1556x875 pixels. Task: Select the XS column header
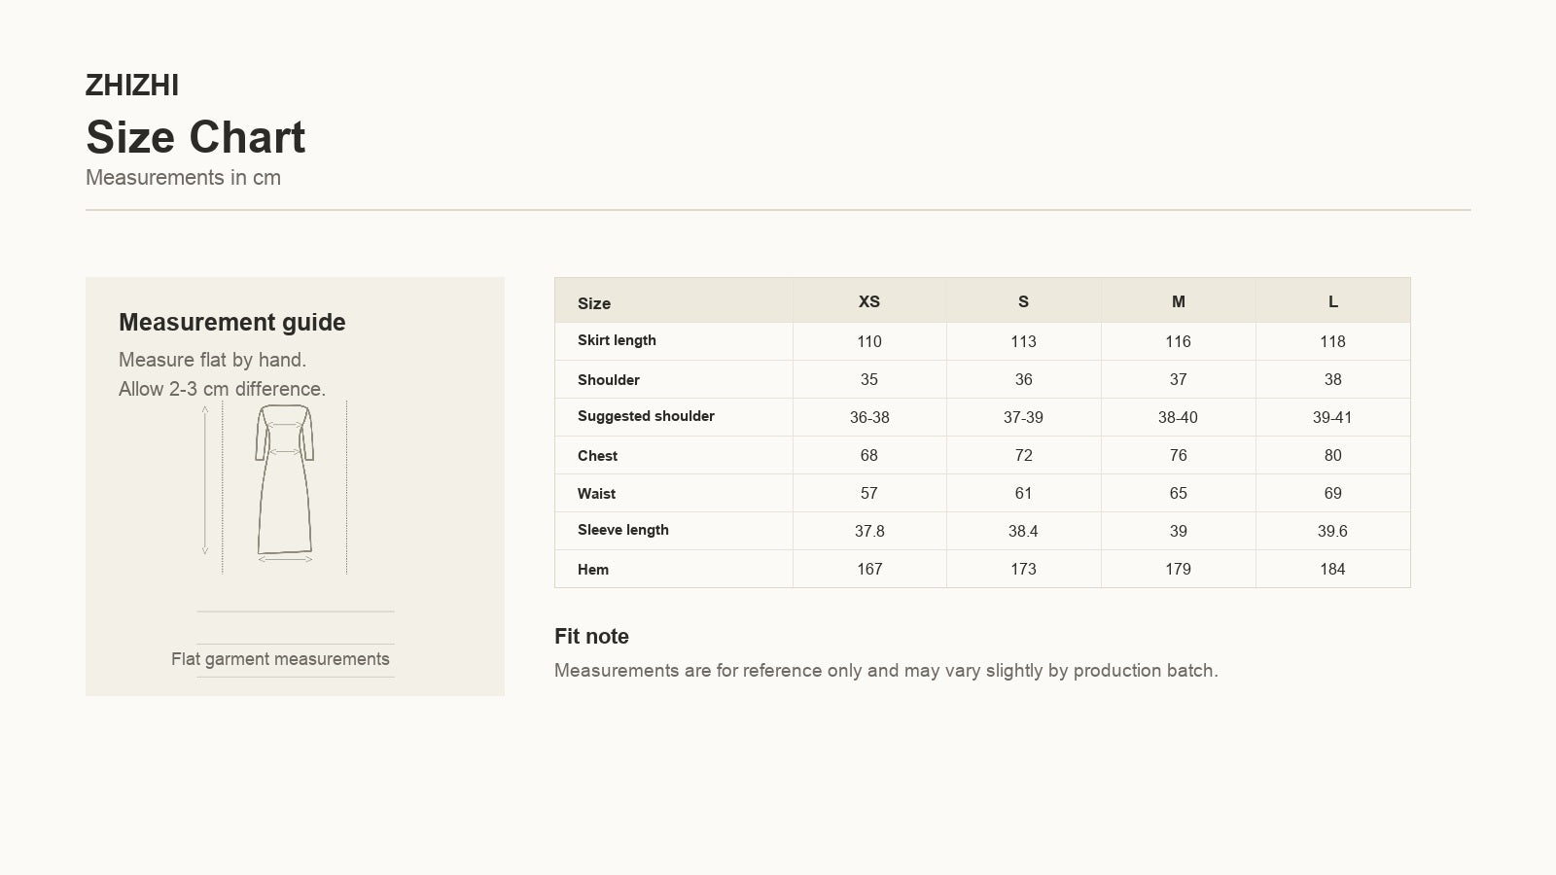point(869,301)
